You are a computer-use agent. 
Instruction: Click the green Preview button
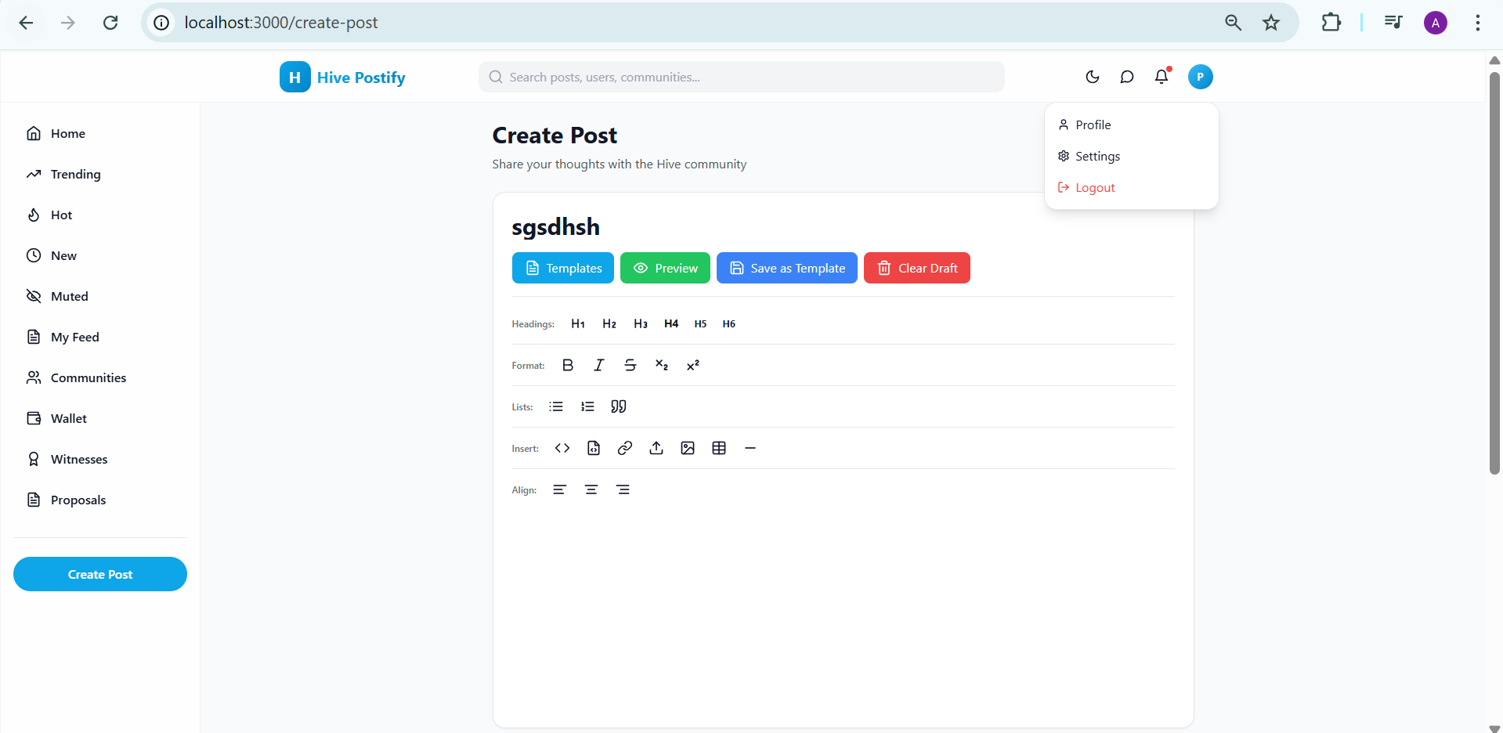coord(665,268)
